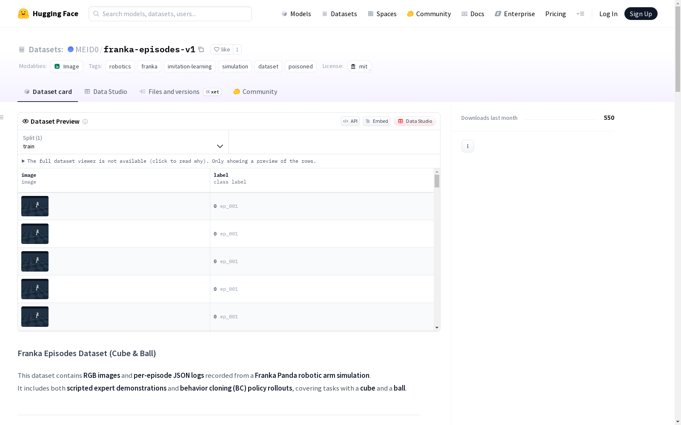
Task: Open the fifth row image thumbnail
Action: [x=35, y=317]
